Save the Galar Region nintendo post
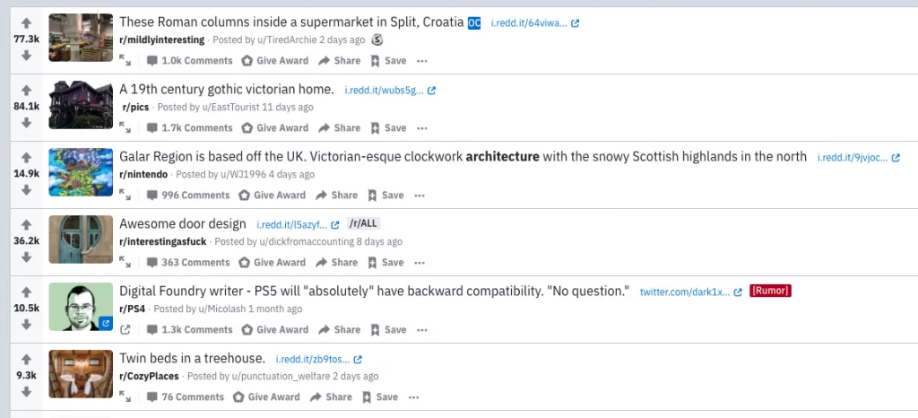Screen dimensions: 918x418 point(385,195)
